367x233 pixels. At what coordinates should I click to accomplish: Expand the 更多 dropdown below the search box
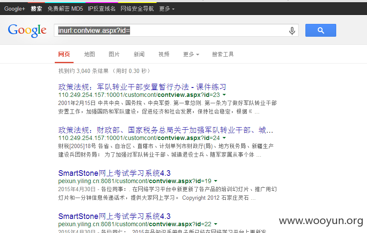coord(191,54)
